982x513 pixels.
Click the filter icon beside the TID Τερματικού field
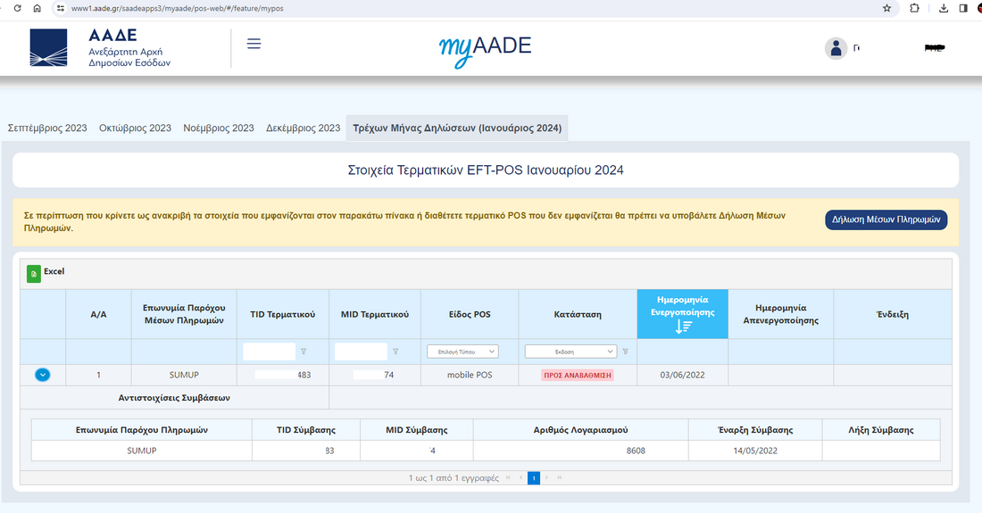tap(304, 352)
